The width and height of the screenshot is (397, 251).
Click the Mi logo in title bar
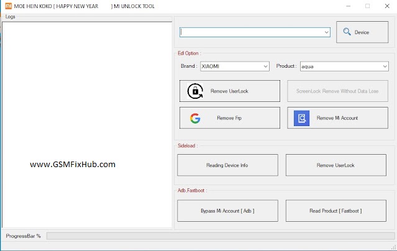pos(8,6)
